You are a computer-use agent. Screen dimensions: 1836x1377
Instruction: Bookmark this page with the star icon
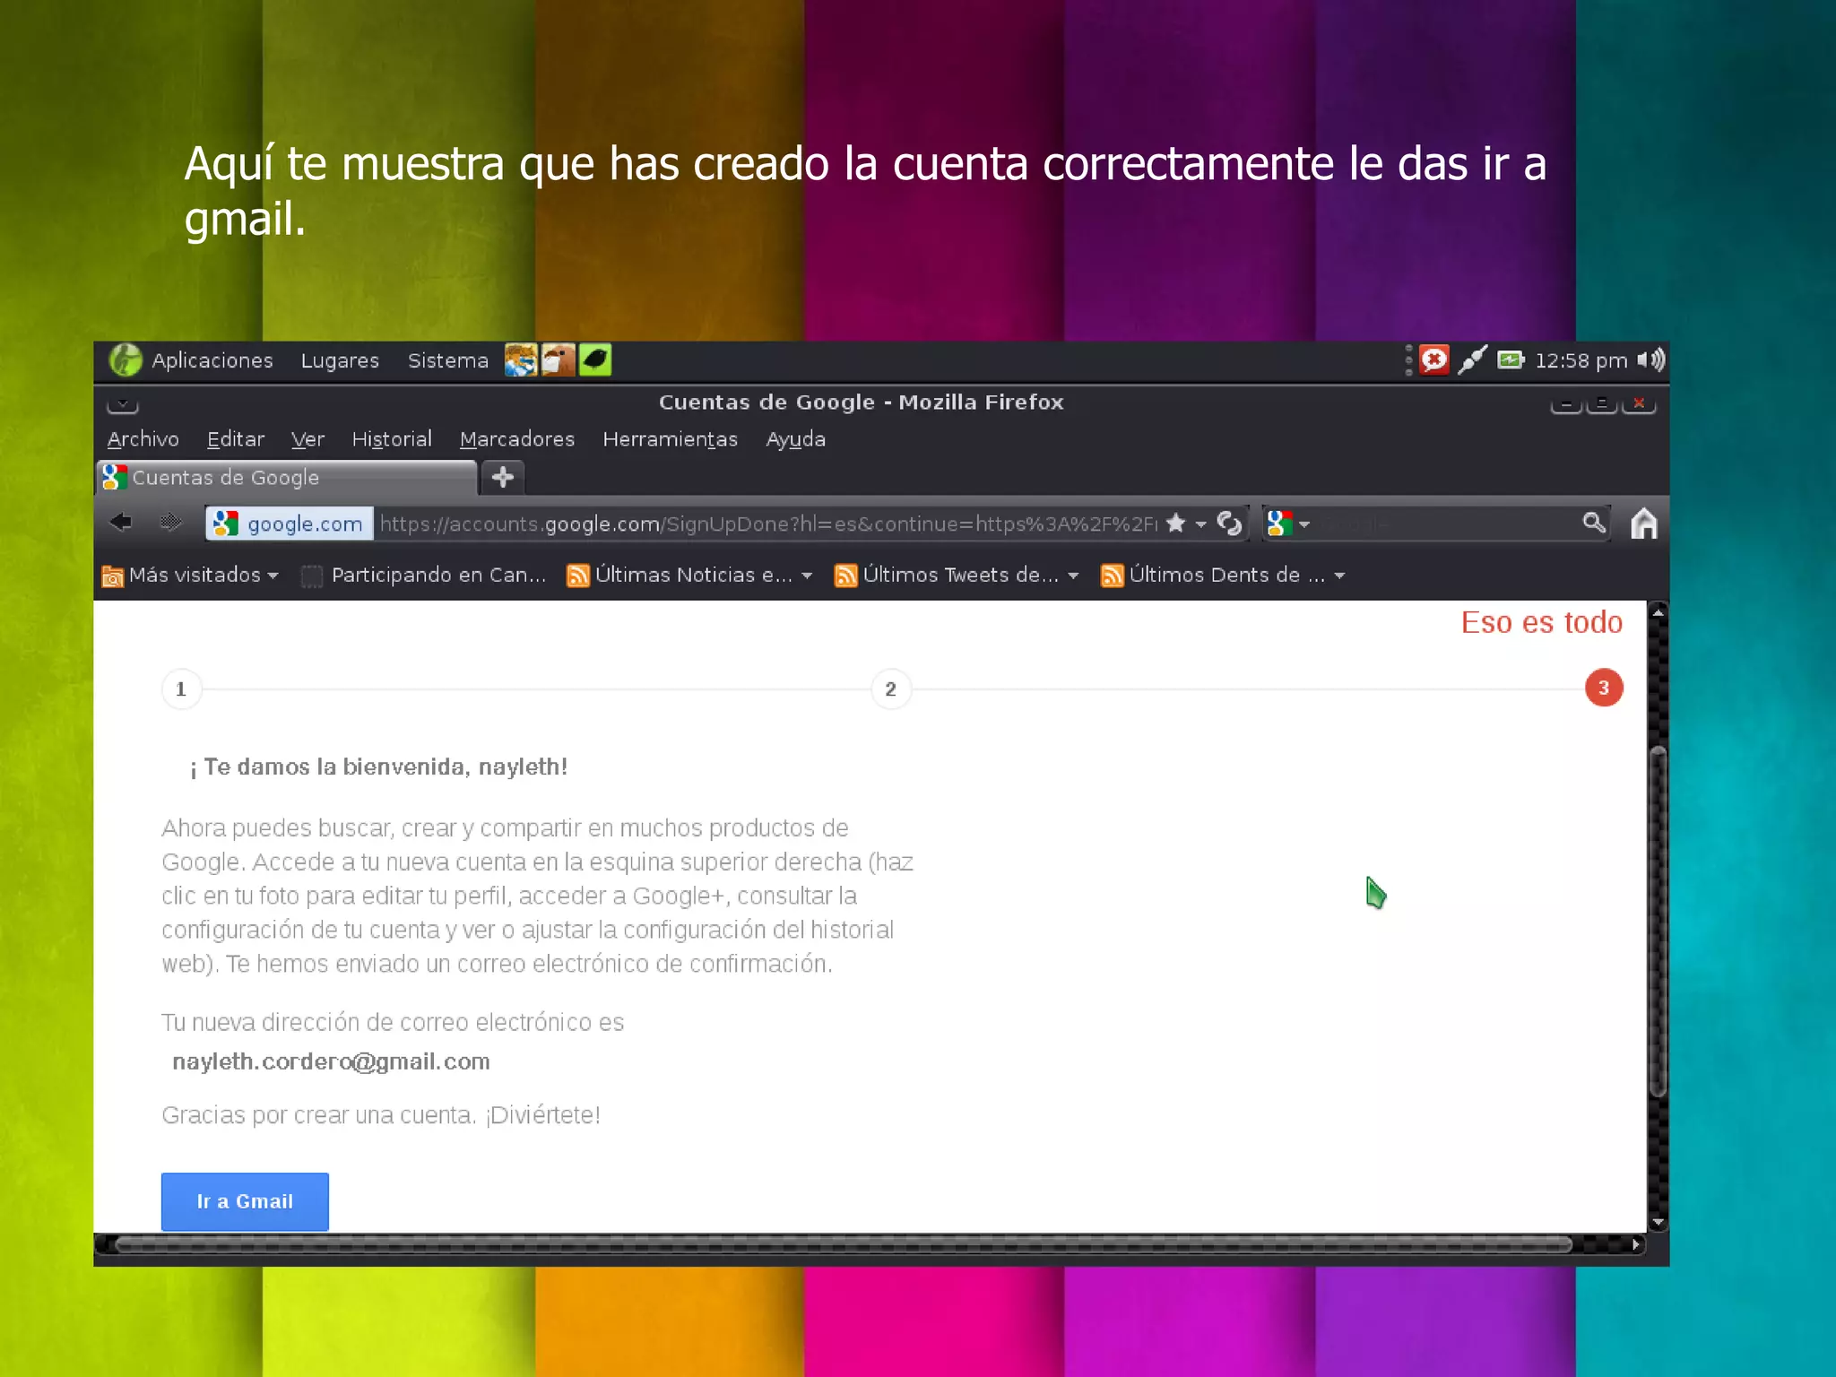coord(1176,524)
